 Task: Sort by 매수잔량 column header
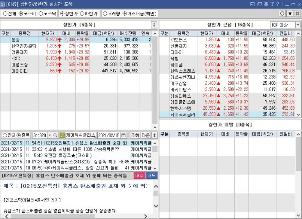pyautogui.click(x=128, y=34)
